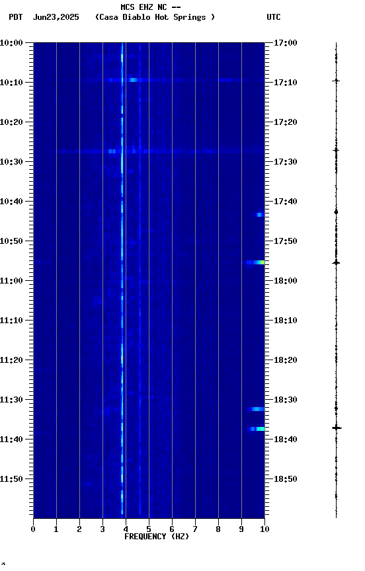Click the 10 Hz burst near 17:43 UTC
The image size is (365, 571).
(260, 215)
